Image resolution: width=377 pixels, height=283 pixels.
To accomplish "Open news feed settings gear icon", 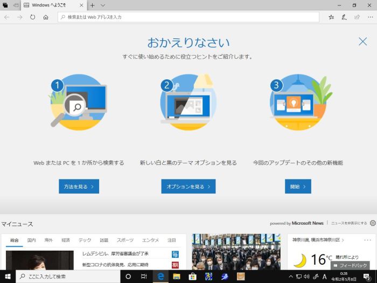I will coord(372,223).
